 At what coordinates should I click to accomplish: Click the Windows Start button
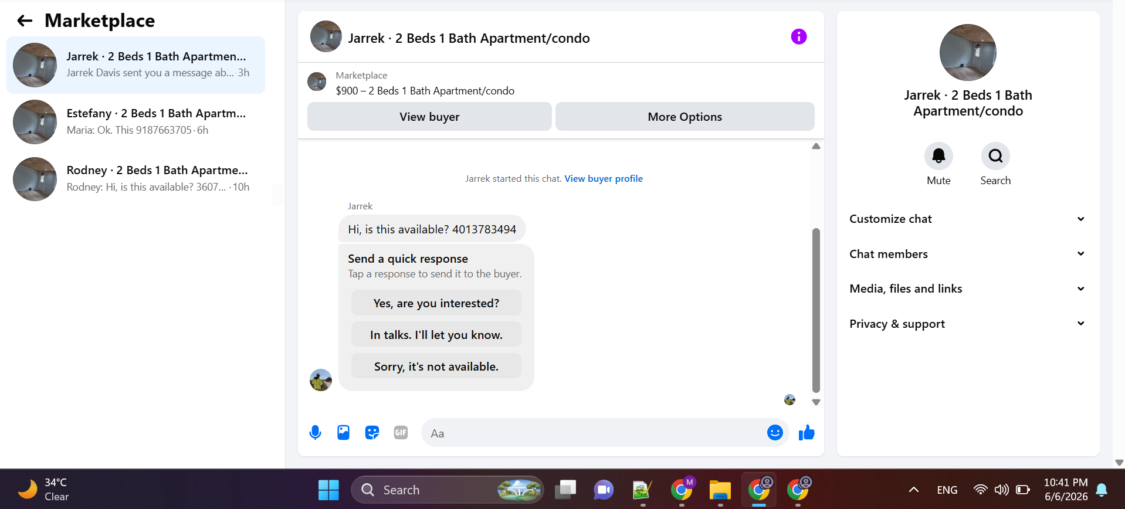tap(328, 490)
